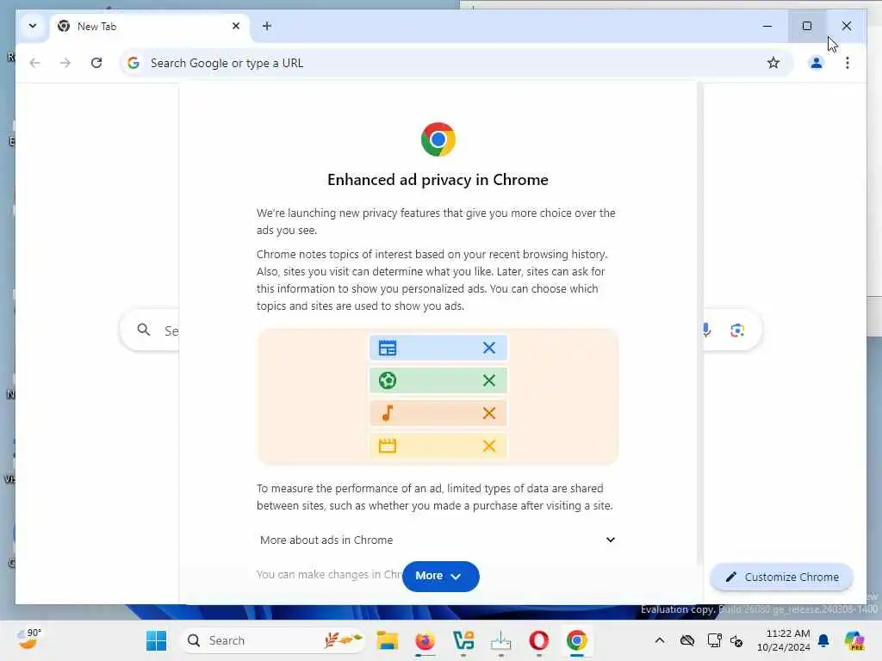882x661 pixels.
Task: Maximize the Chrome window
Action: (x=807, y=26)
